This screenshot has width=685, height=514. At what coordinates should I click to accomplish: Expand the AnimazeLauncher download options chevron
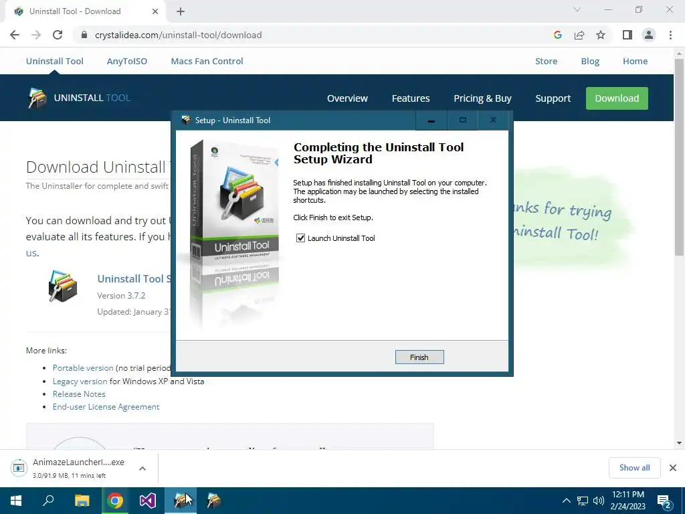[142, 468]
